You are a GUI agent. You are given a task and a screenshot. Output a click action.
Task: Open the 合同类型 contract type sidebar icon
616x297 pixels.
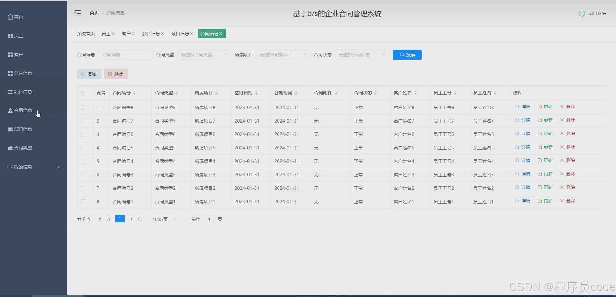tap(10, 148)
